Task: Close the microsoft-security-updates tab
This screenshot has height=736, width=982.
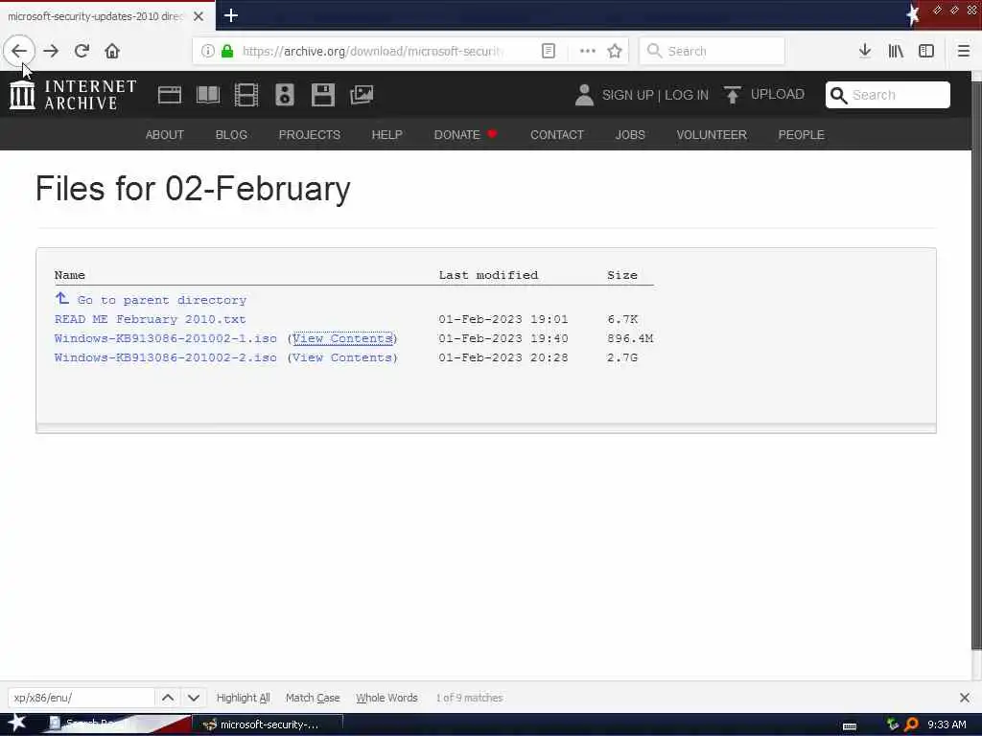Action: point(199,16)
